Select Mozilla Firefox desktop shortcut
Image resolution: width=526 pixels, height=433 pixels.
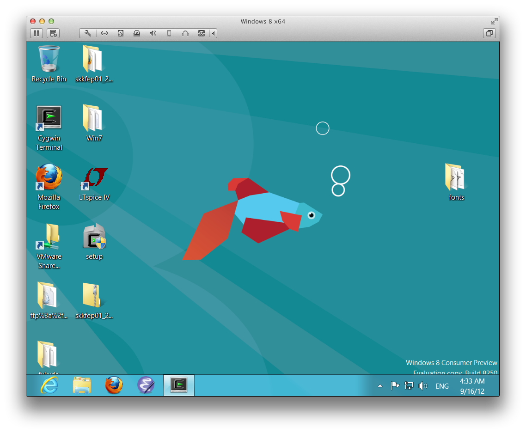pyautogui.click(x=49, y=187)
